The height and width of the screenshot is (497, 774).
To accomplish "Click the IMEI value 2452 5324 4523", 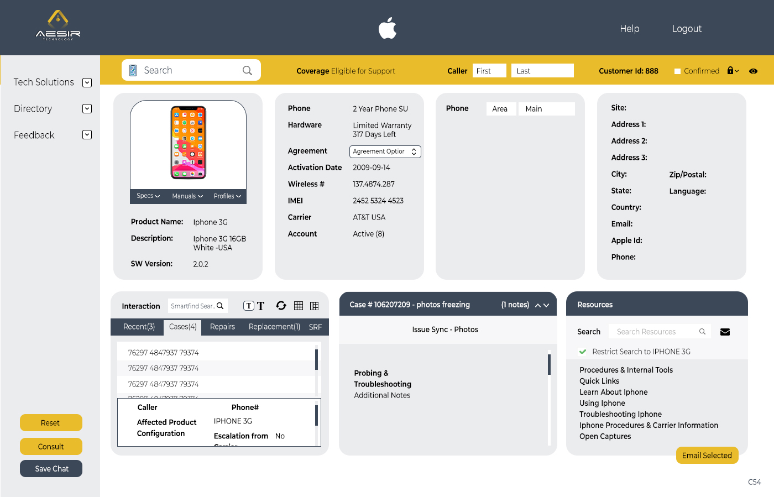I will (x=378, y=201).
